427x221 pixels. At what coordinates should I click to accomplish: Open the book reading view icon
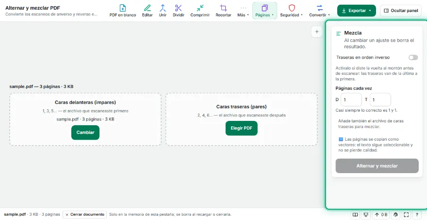coord(355,215)
